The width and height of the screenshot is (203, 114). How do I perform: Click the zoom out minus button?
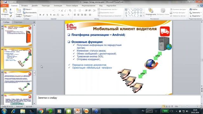180,106
